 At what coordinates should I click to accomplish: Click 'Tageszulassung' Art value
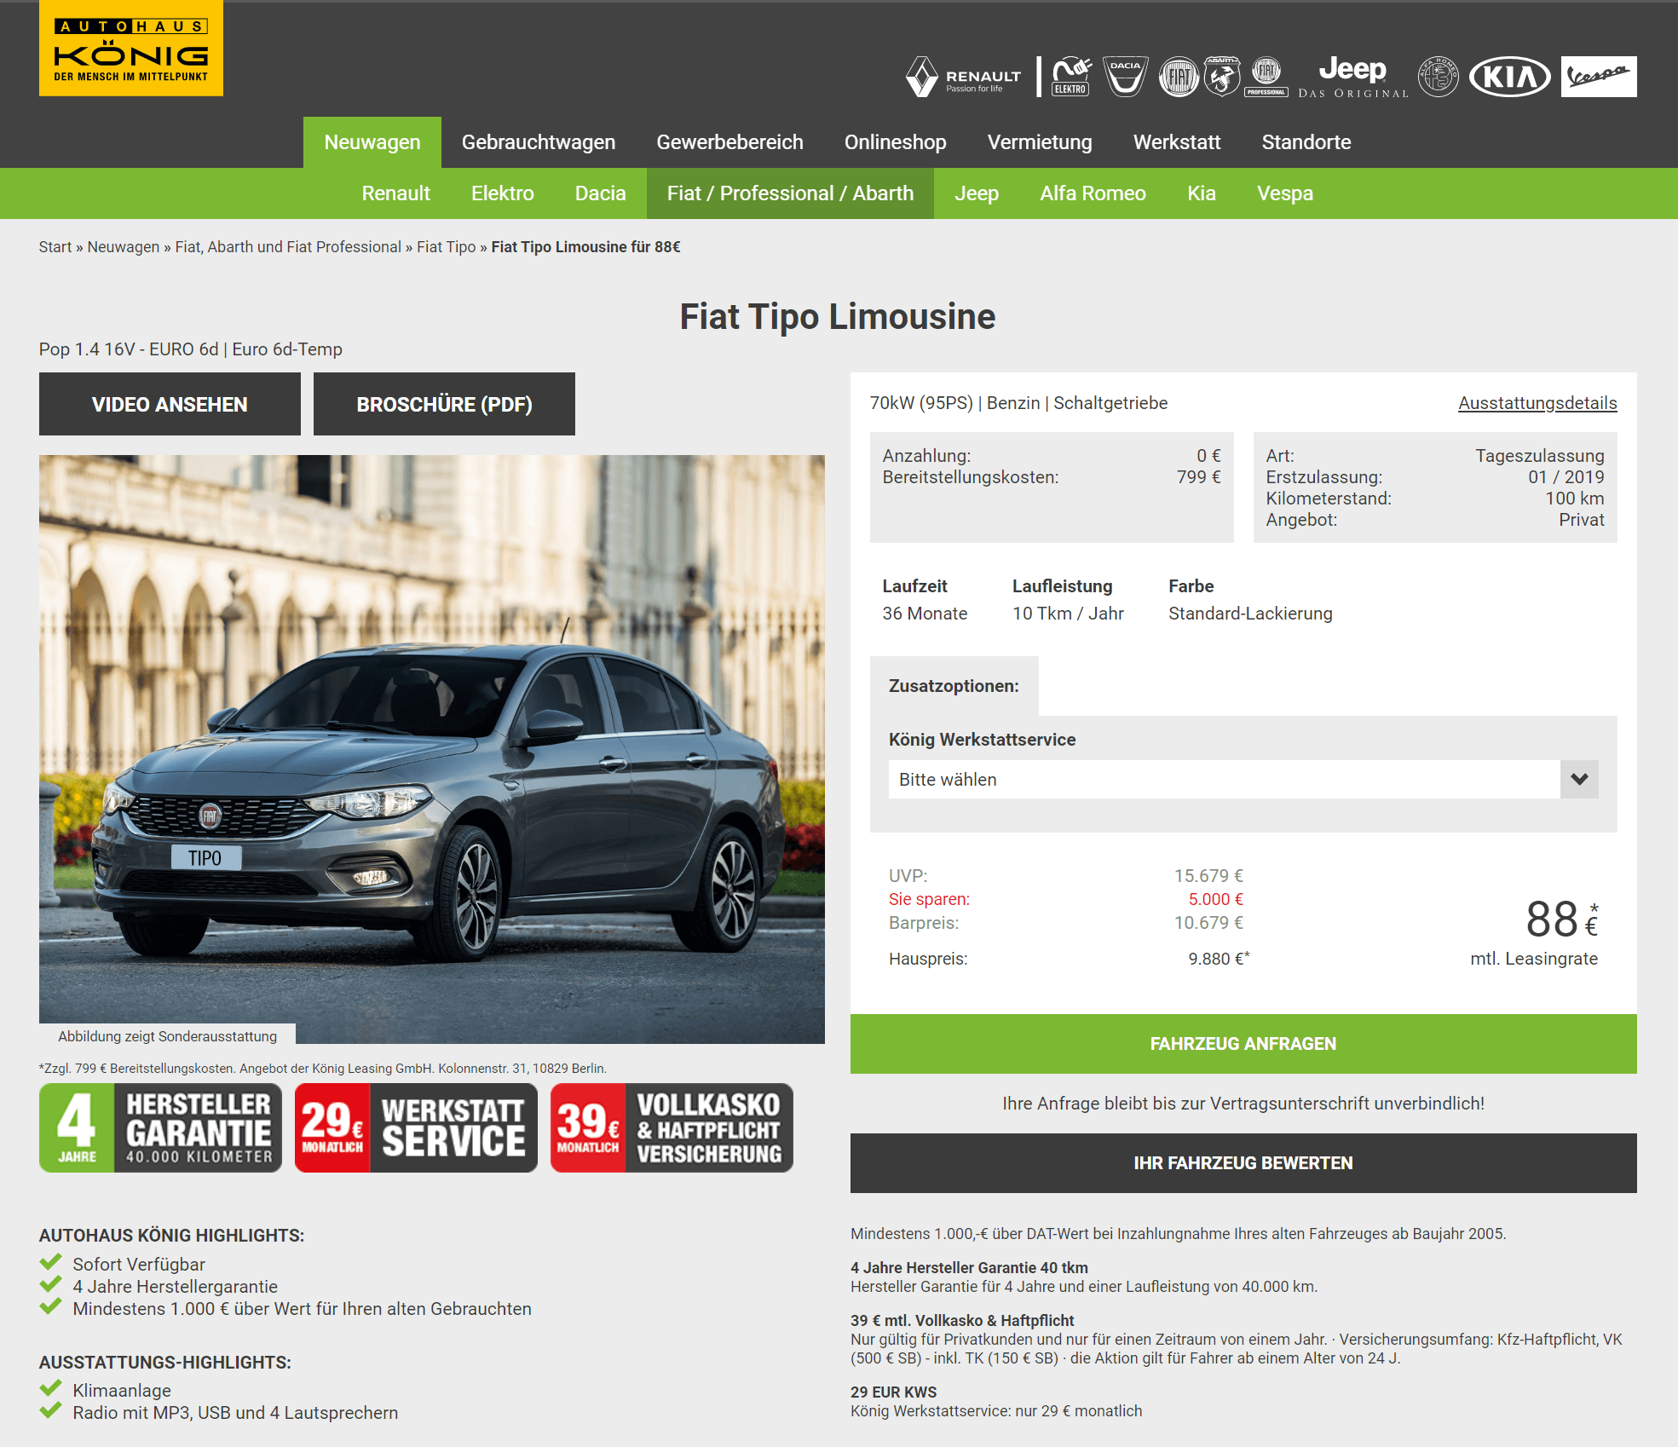tap(1540, 456)
